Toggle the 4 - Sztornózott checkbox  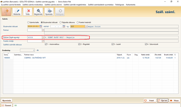tap(146, 44)
